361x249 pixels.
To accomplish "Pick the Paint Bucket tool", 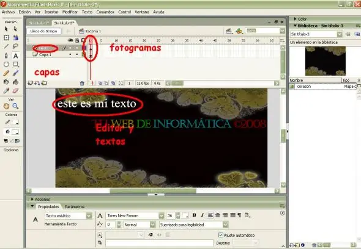I will [15, 82].
